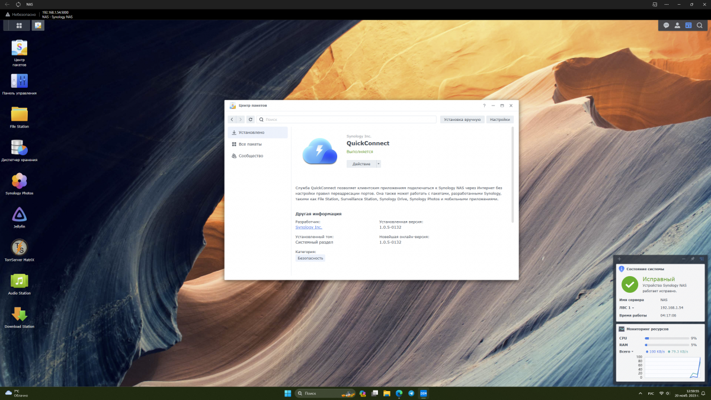Click the Выполняется status text
Viewport: 711px width, 400px height.
pyautogui.click(x=360, y=152)
